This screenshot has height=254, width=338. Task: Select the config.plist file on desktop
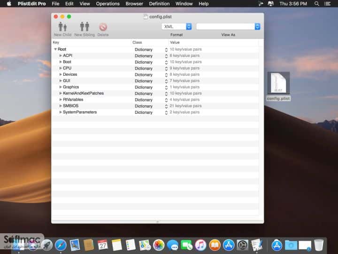[x=278, y=86]
